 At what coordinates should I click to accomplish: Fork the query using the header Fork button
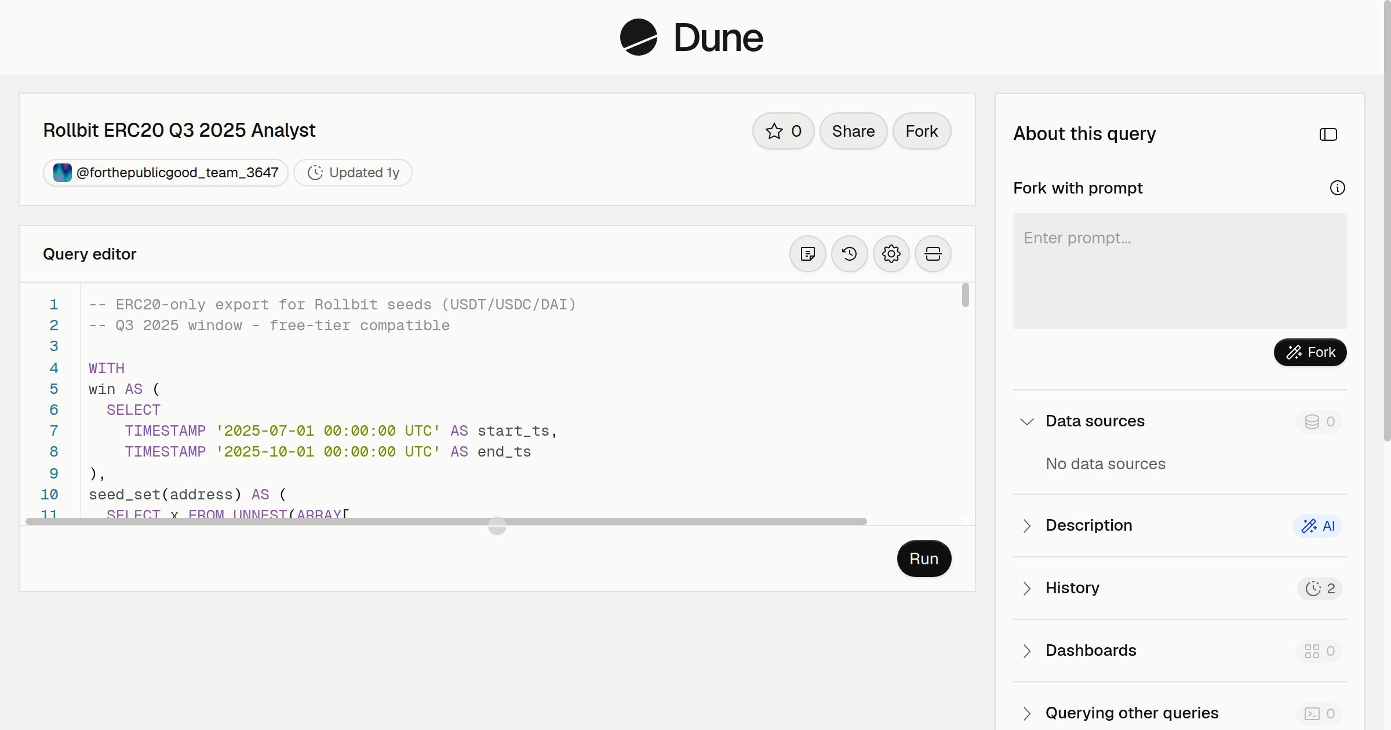(x=922, y=131)
